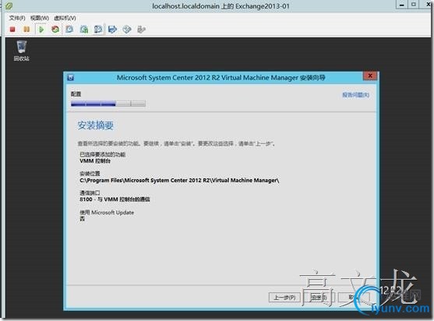This screenshot has height=321, width=434.
Task: Click the 通信端口 label
Action: coord(90,193)
